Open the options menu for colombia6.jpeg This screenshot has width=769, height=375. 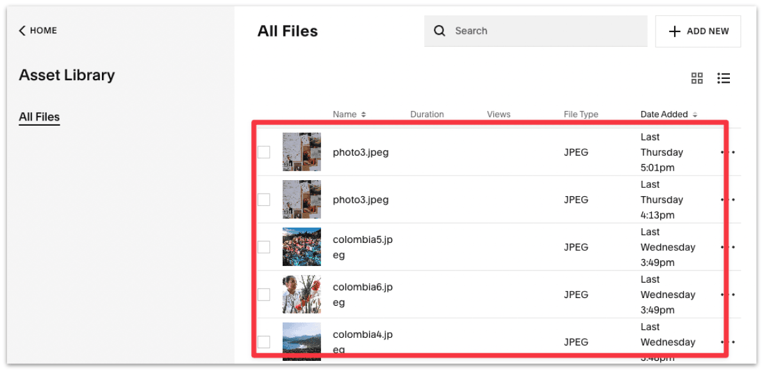(727, 294)
